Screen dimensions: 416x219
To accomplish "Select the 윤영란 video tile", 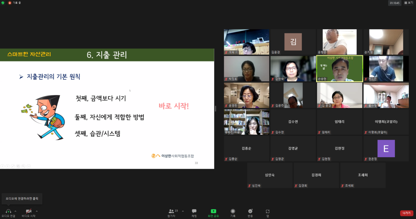I will point(247,95).
